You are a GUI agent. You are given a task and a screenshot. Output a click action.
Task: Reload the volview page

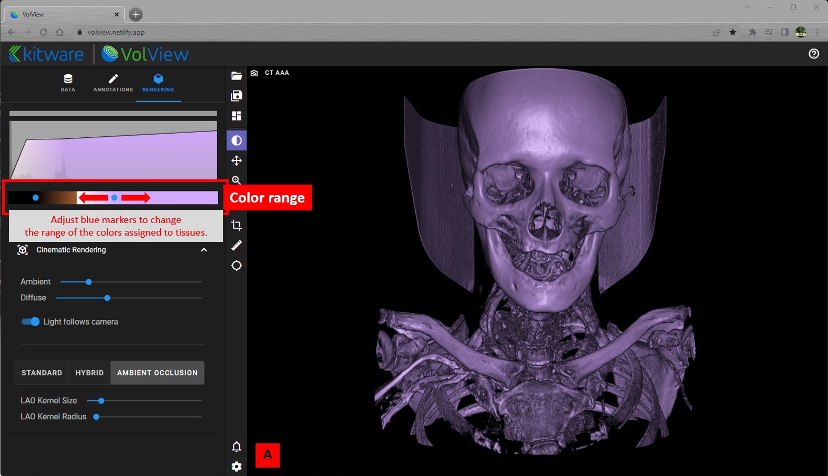44,32
